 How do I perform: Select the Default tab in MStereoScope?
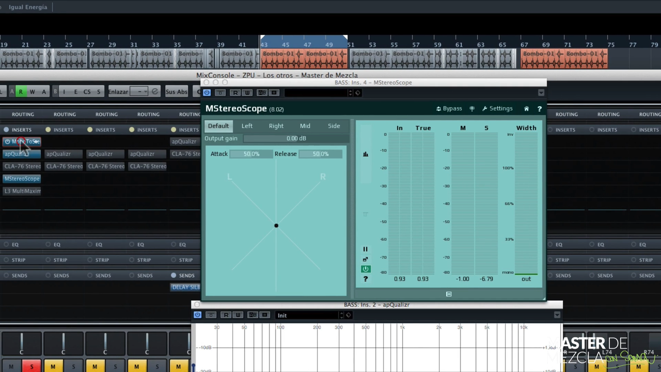point(218,126)
